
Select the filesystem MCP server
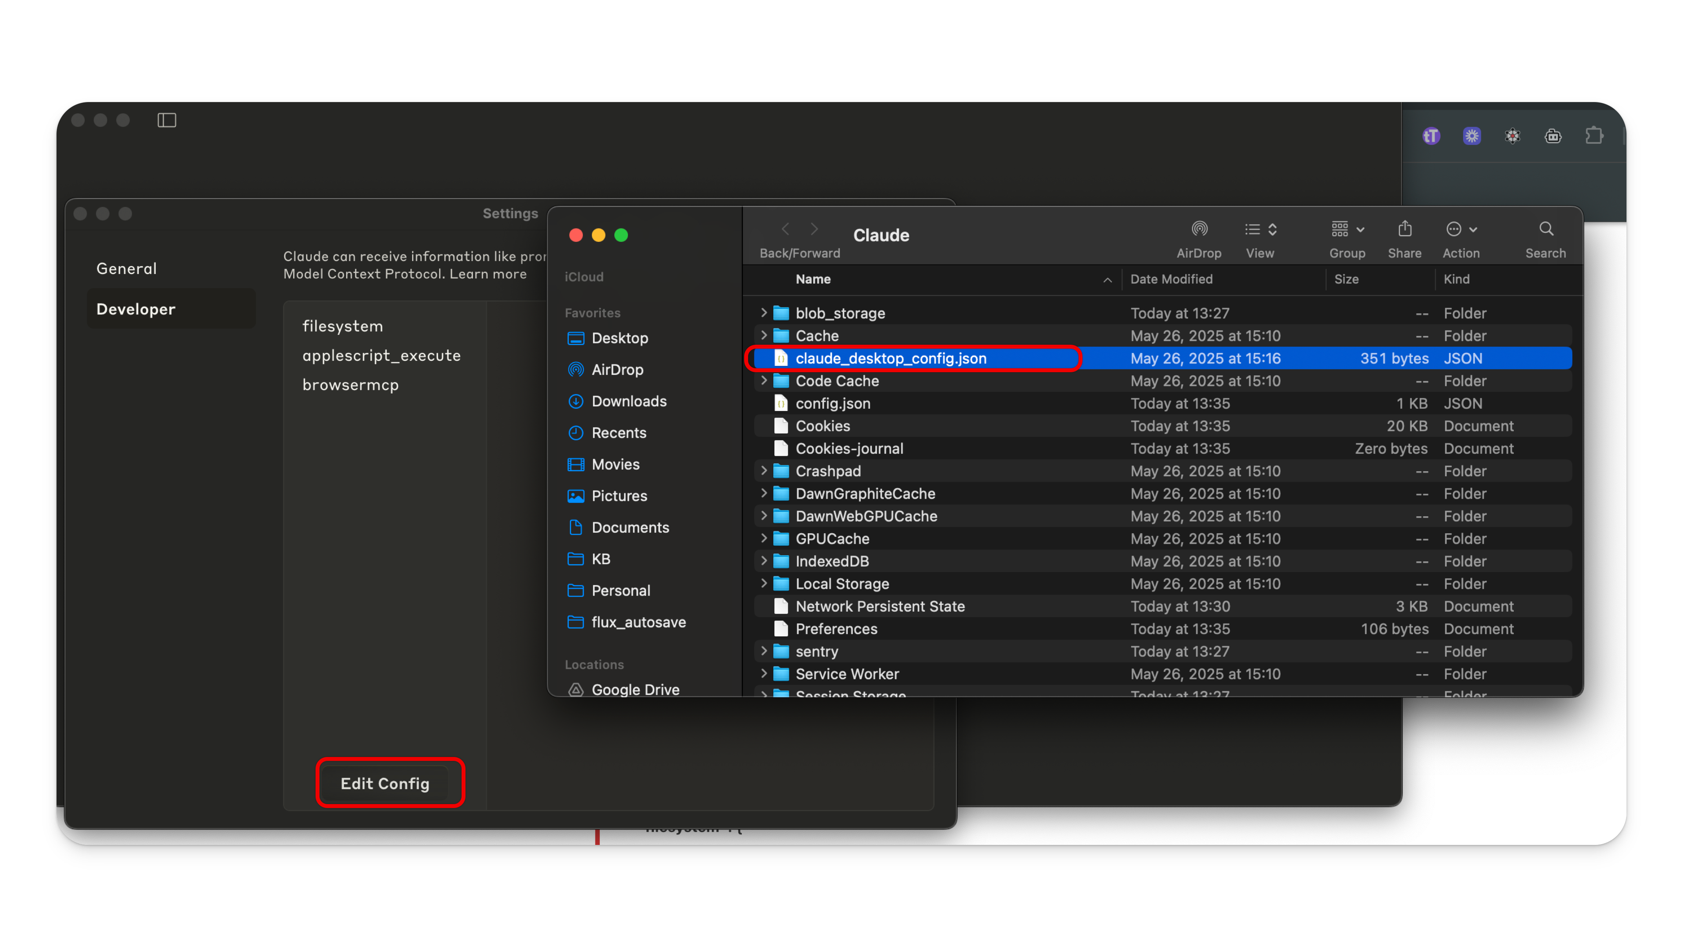pos(342,326)
